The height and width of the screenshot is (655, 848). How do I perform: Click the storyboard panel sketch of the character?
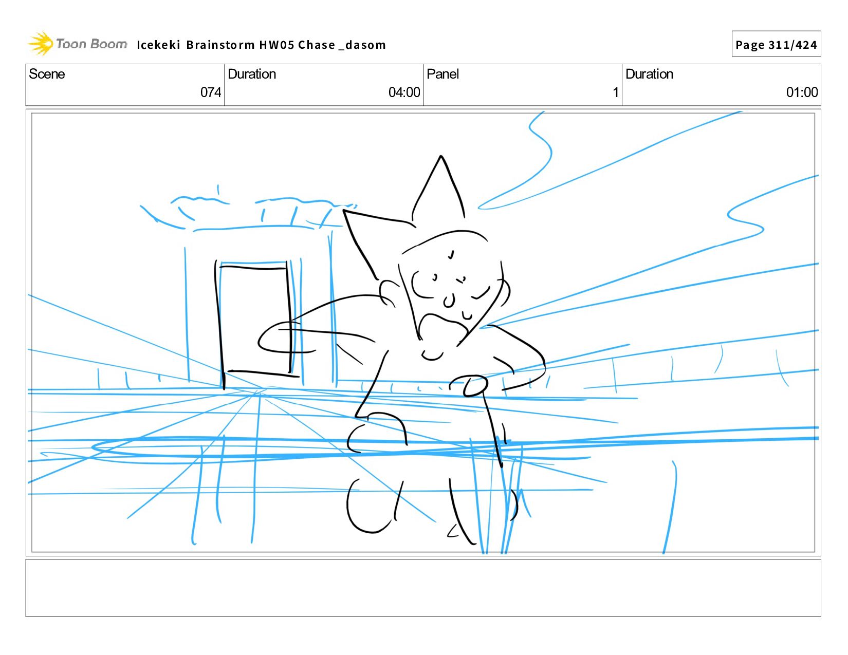tap(423, 332)
